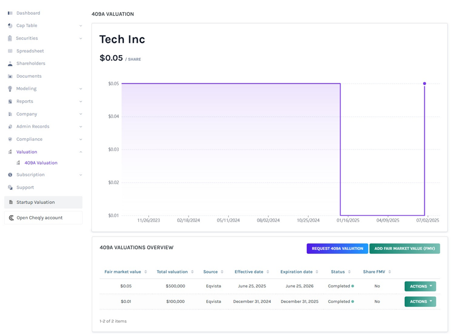This screenshot has width=451, height=335.
Task: Click the Compliance shield icon
Action: 10,139
